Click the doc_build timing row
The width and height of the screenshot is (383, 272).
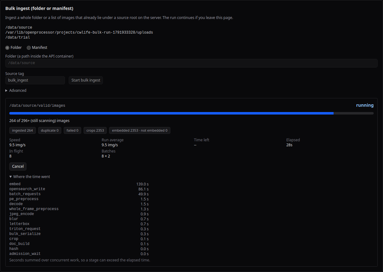pyautogui.click(x=79, y=244)
